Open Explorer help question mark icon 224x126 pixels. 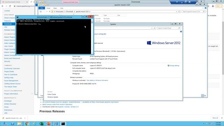pos(205,8)
